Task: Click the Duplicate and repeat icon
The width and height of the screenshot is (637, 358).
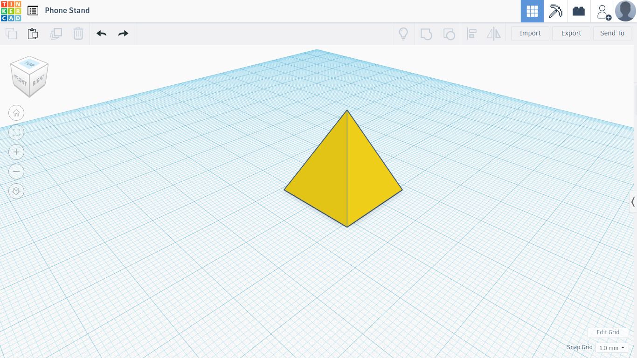Action: 56,34
